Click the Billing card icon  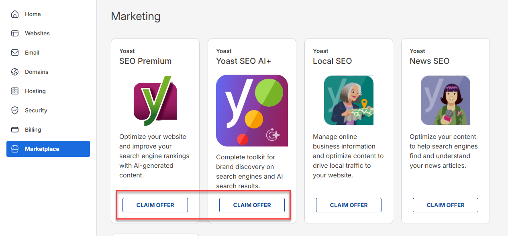pos(15,130)
